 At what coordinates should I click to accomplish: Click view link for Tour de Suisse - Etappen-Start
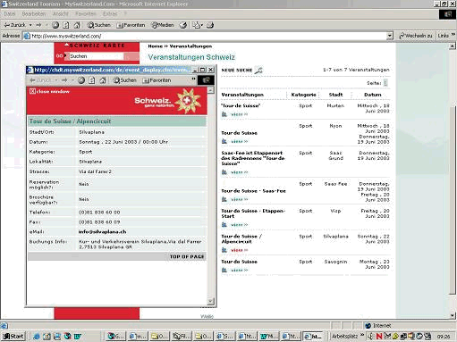pyautogui.click(x=239, y=225)
